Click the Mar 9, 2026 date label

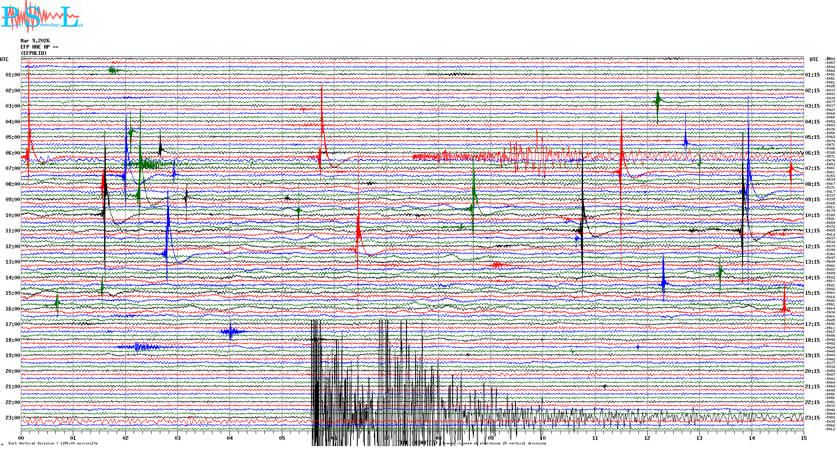point(35,41)
